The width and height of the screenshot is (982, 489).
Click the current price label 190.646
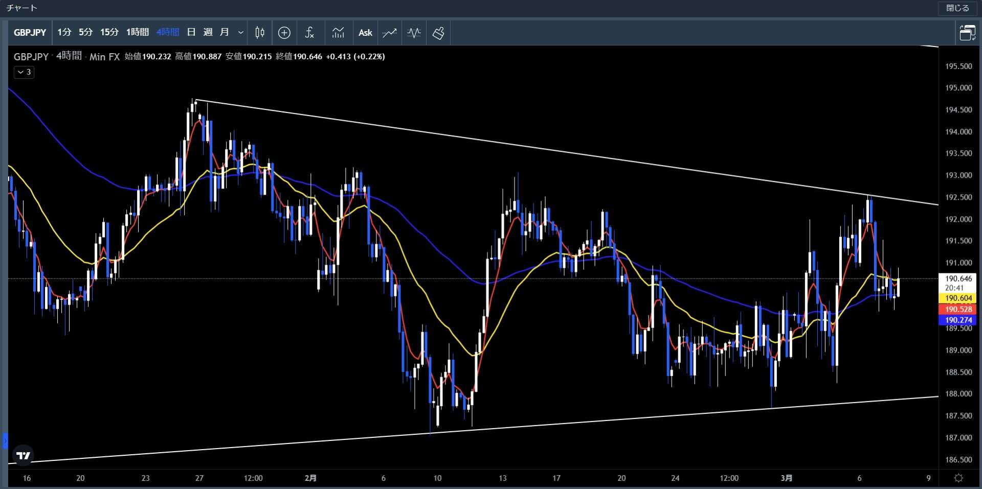pos(958,278)
